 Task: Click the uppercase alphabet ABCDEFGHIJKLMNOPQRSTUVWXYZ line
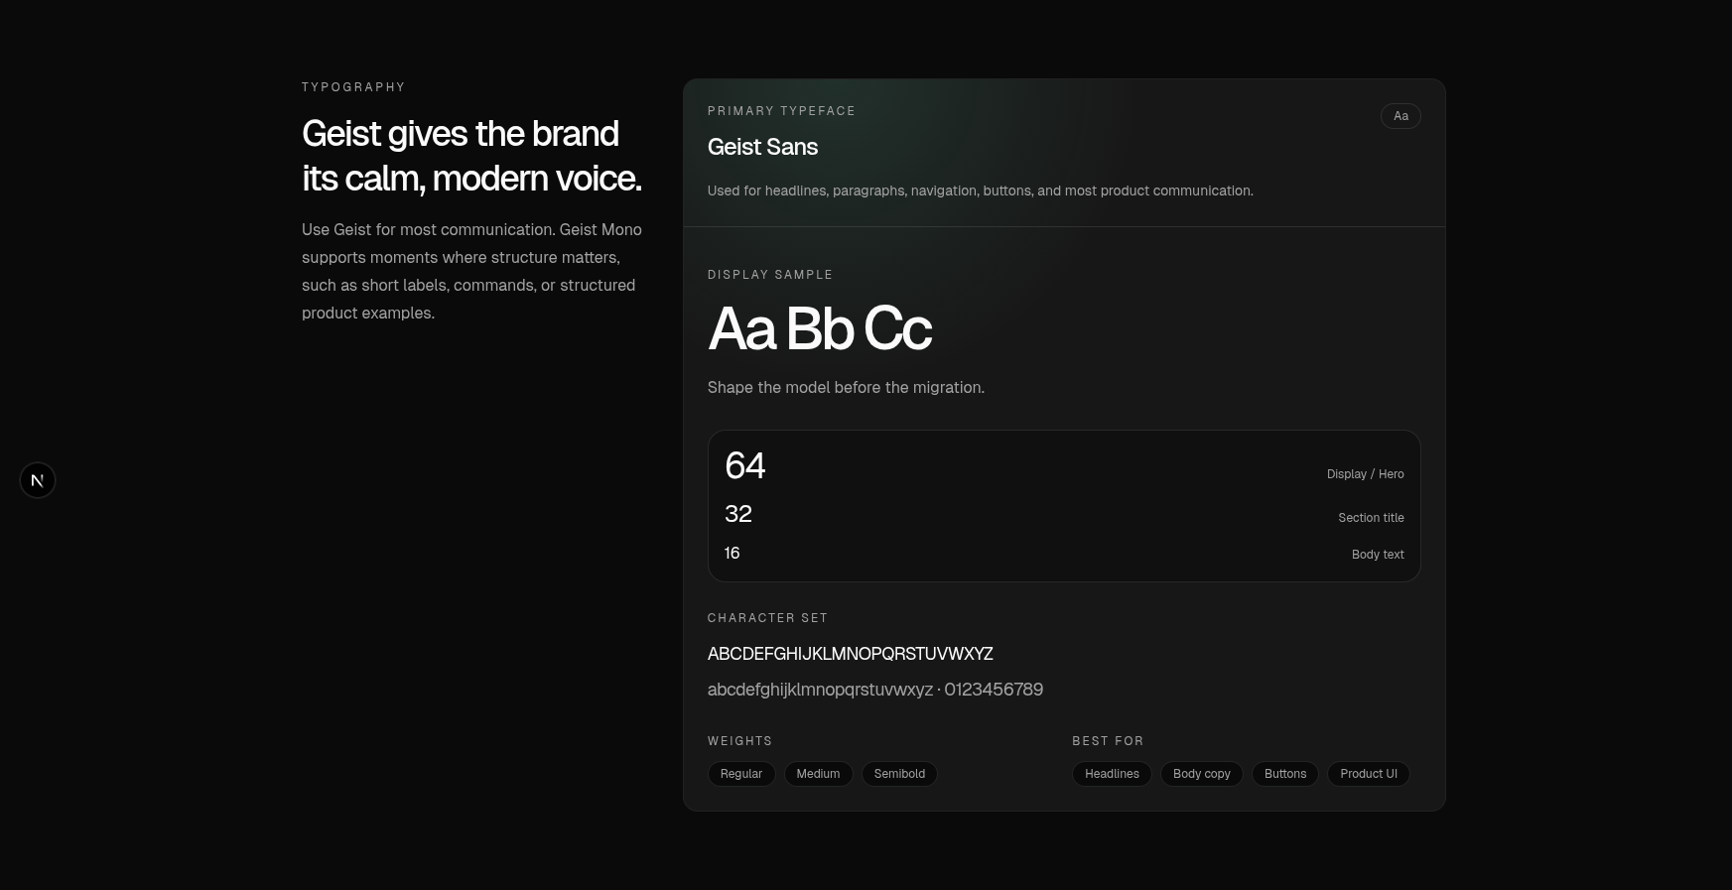click(x=851, y=654)
